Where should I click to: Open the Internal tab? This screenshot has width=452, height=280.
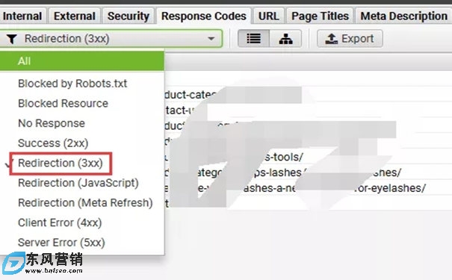click(x=22, y=16)
